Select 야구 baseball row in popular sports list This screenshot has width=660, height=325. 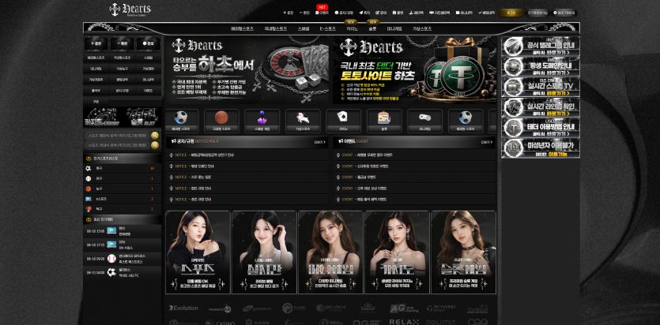[122, 178]
